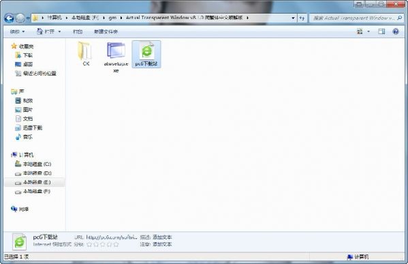Select gm in the address breadcrumb
Screen dimensions: 408x264
coord(112,18)
